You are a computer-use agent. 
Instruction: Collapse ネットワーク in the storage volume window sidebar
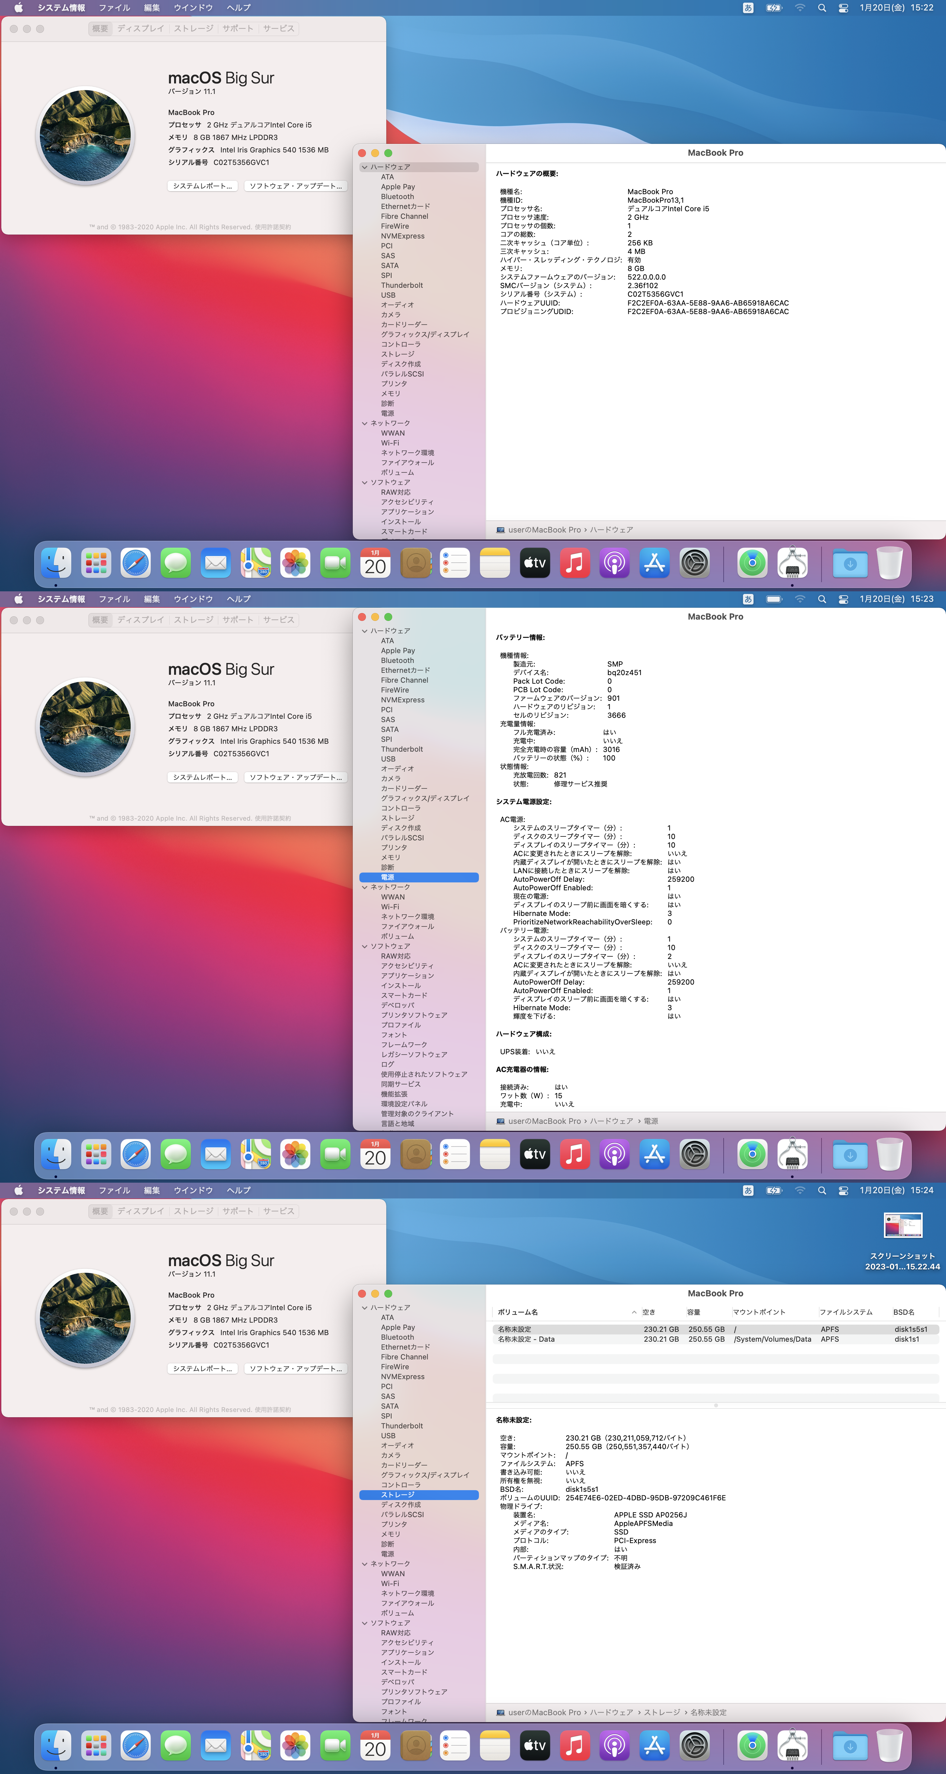coord(365,1563)
